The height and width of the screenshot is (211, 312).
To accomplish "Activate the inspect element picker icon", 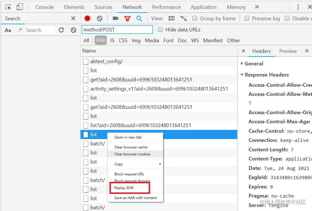I will (8, 7).
